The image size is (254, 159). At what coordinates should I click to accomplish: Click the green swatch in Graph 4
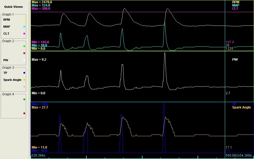tap(24, 99)
